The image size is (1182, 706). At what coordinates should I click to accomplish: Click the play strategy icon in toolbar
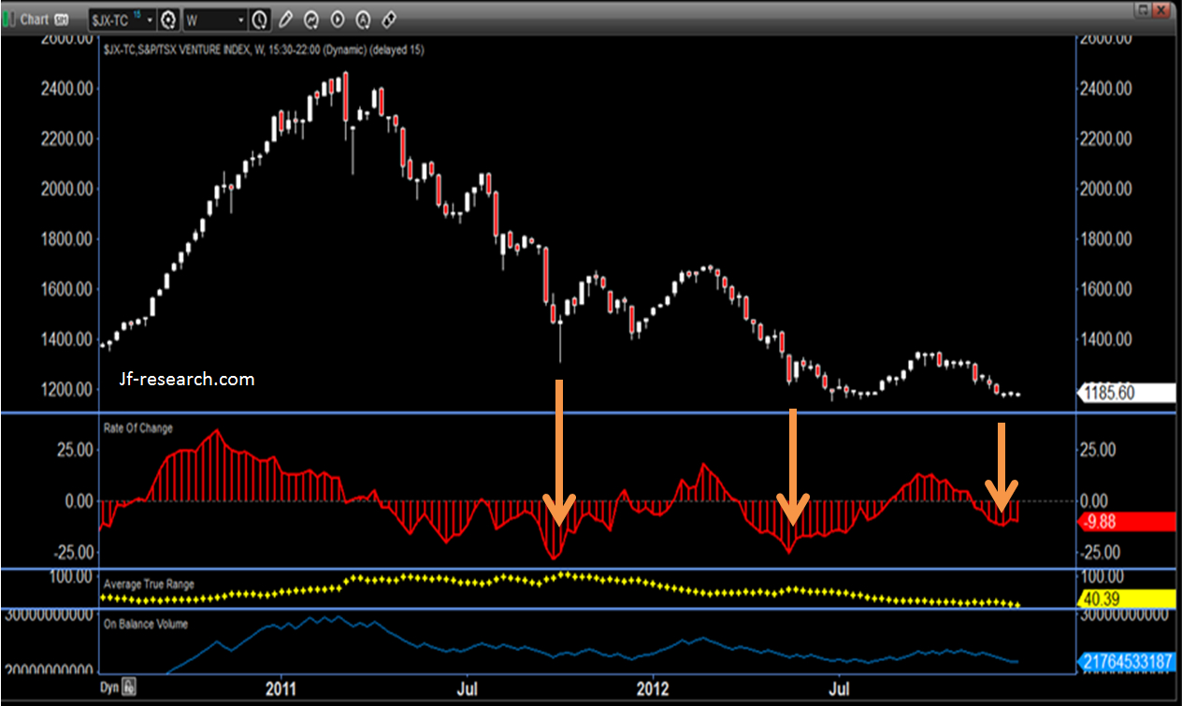pyautogui.click(x=338, y=19)
